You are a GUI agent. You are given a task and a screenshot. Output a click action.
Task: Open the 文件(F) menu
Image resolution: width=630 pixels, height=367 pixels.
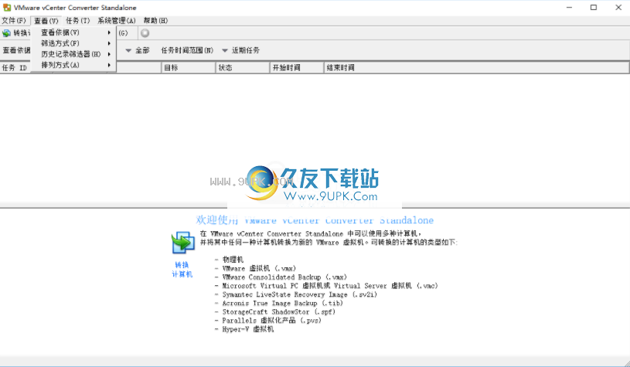[14, 21]
